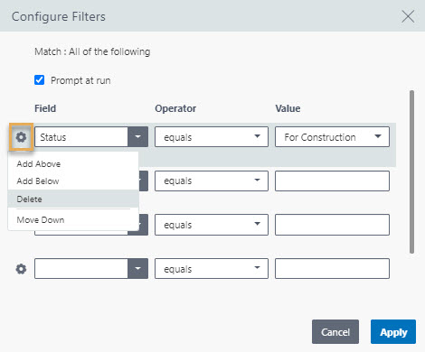
Task: Choose Add Above from the context menu
Action: [x=39, y=164]
